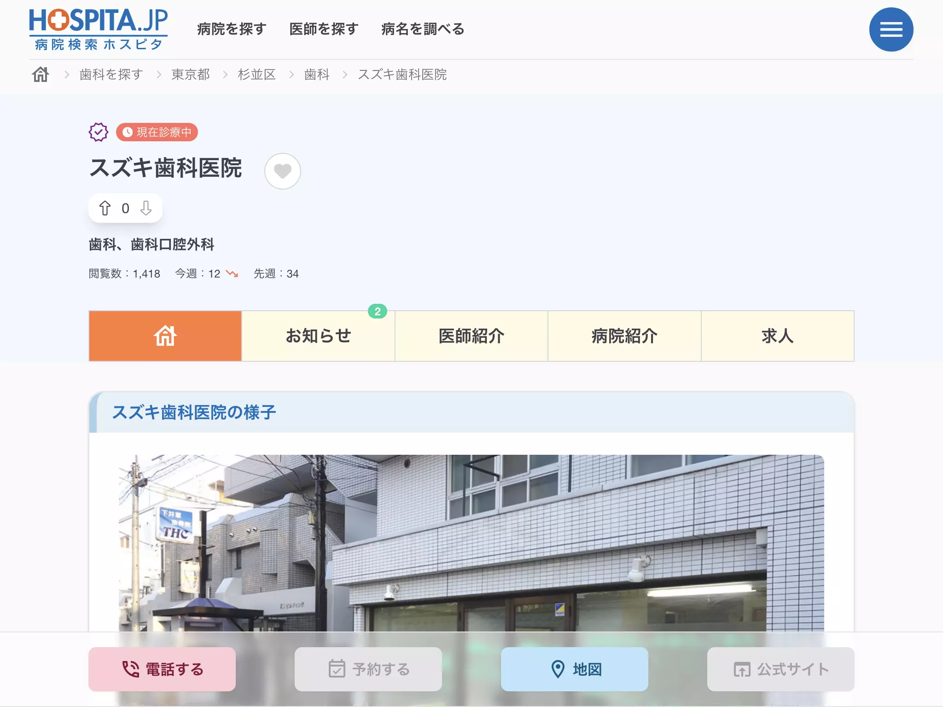Click 医師を探す in top navigation
The height and width of the screenshot is (707, 943).
[324, 29]
